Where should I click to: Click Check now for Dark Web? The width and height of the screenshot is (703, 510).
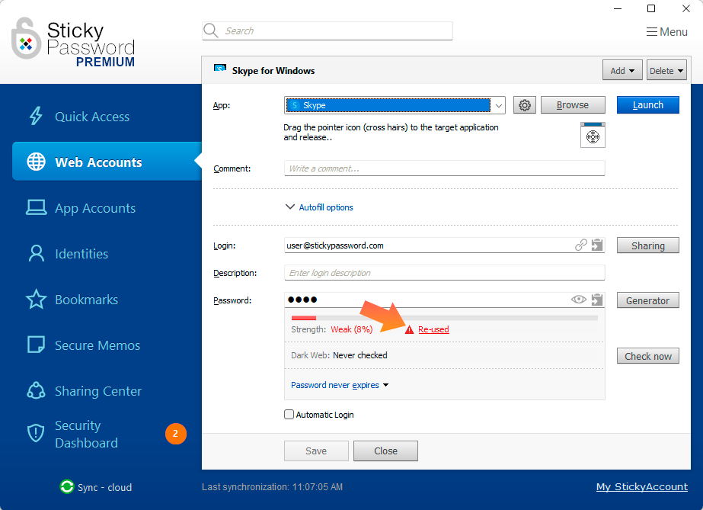(x=648, y=356)
